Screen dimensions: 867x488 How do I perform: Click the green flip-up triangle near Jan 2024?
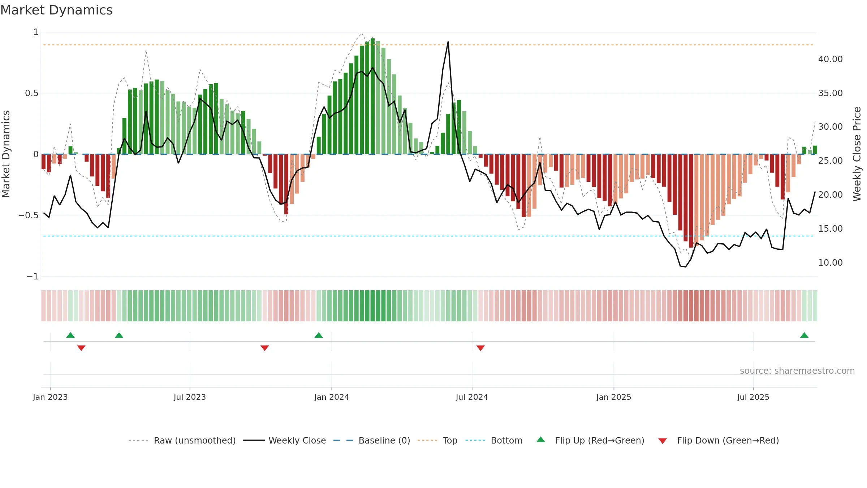pos(319,335)
